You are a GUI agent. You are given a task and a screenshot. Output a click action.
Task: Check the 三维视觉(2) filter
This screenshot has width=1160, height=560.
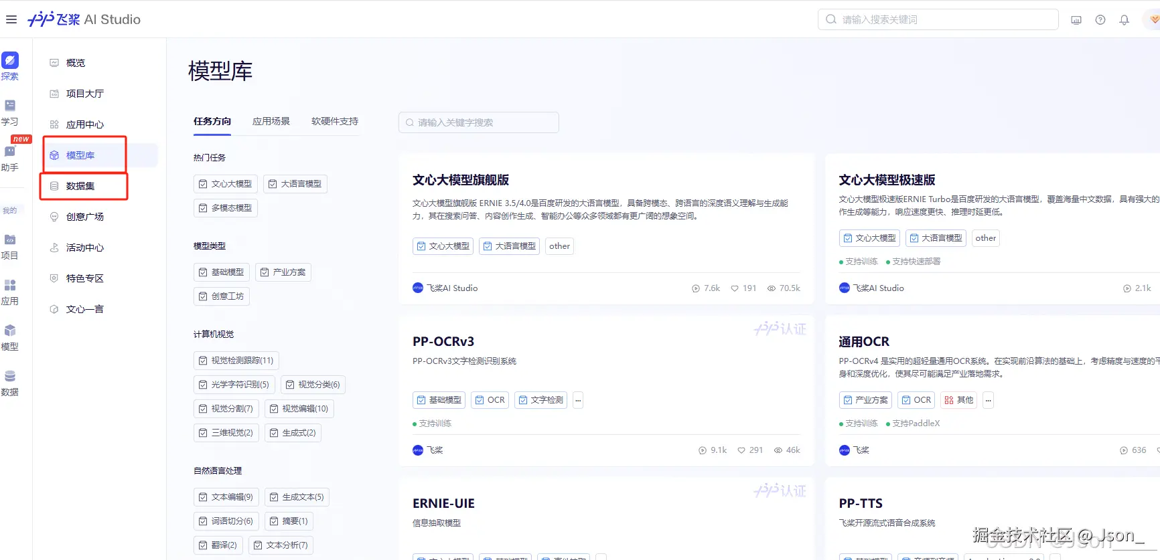coord(226,433)
